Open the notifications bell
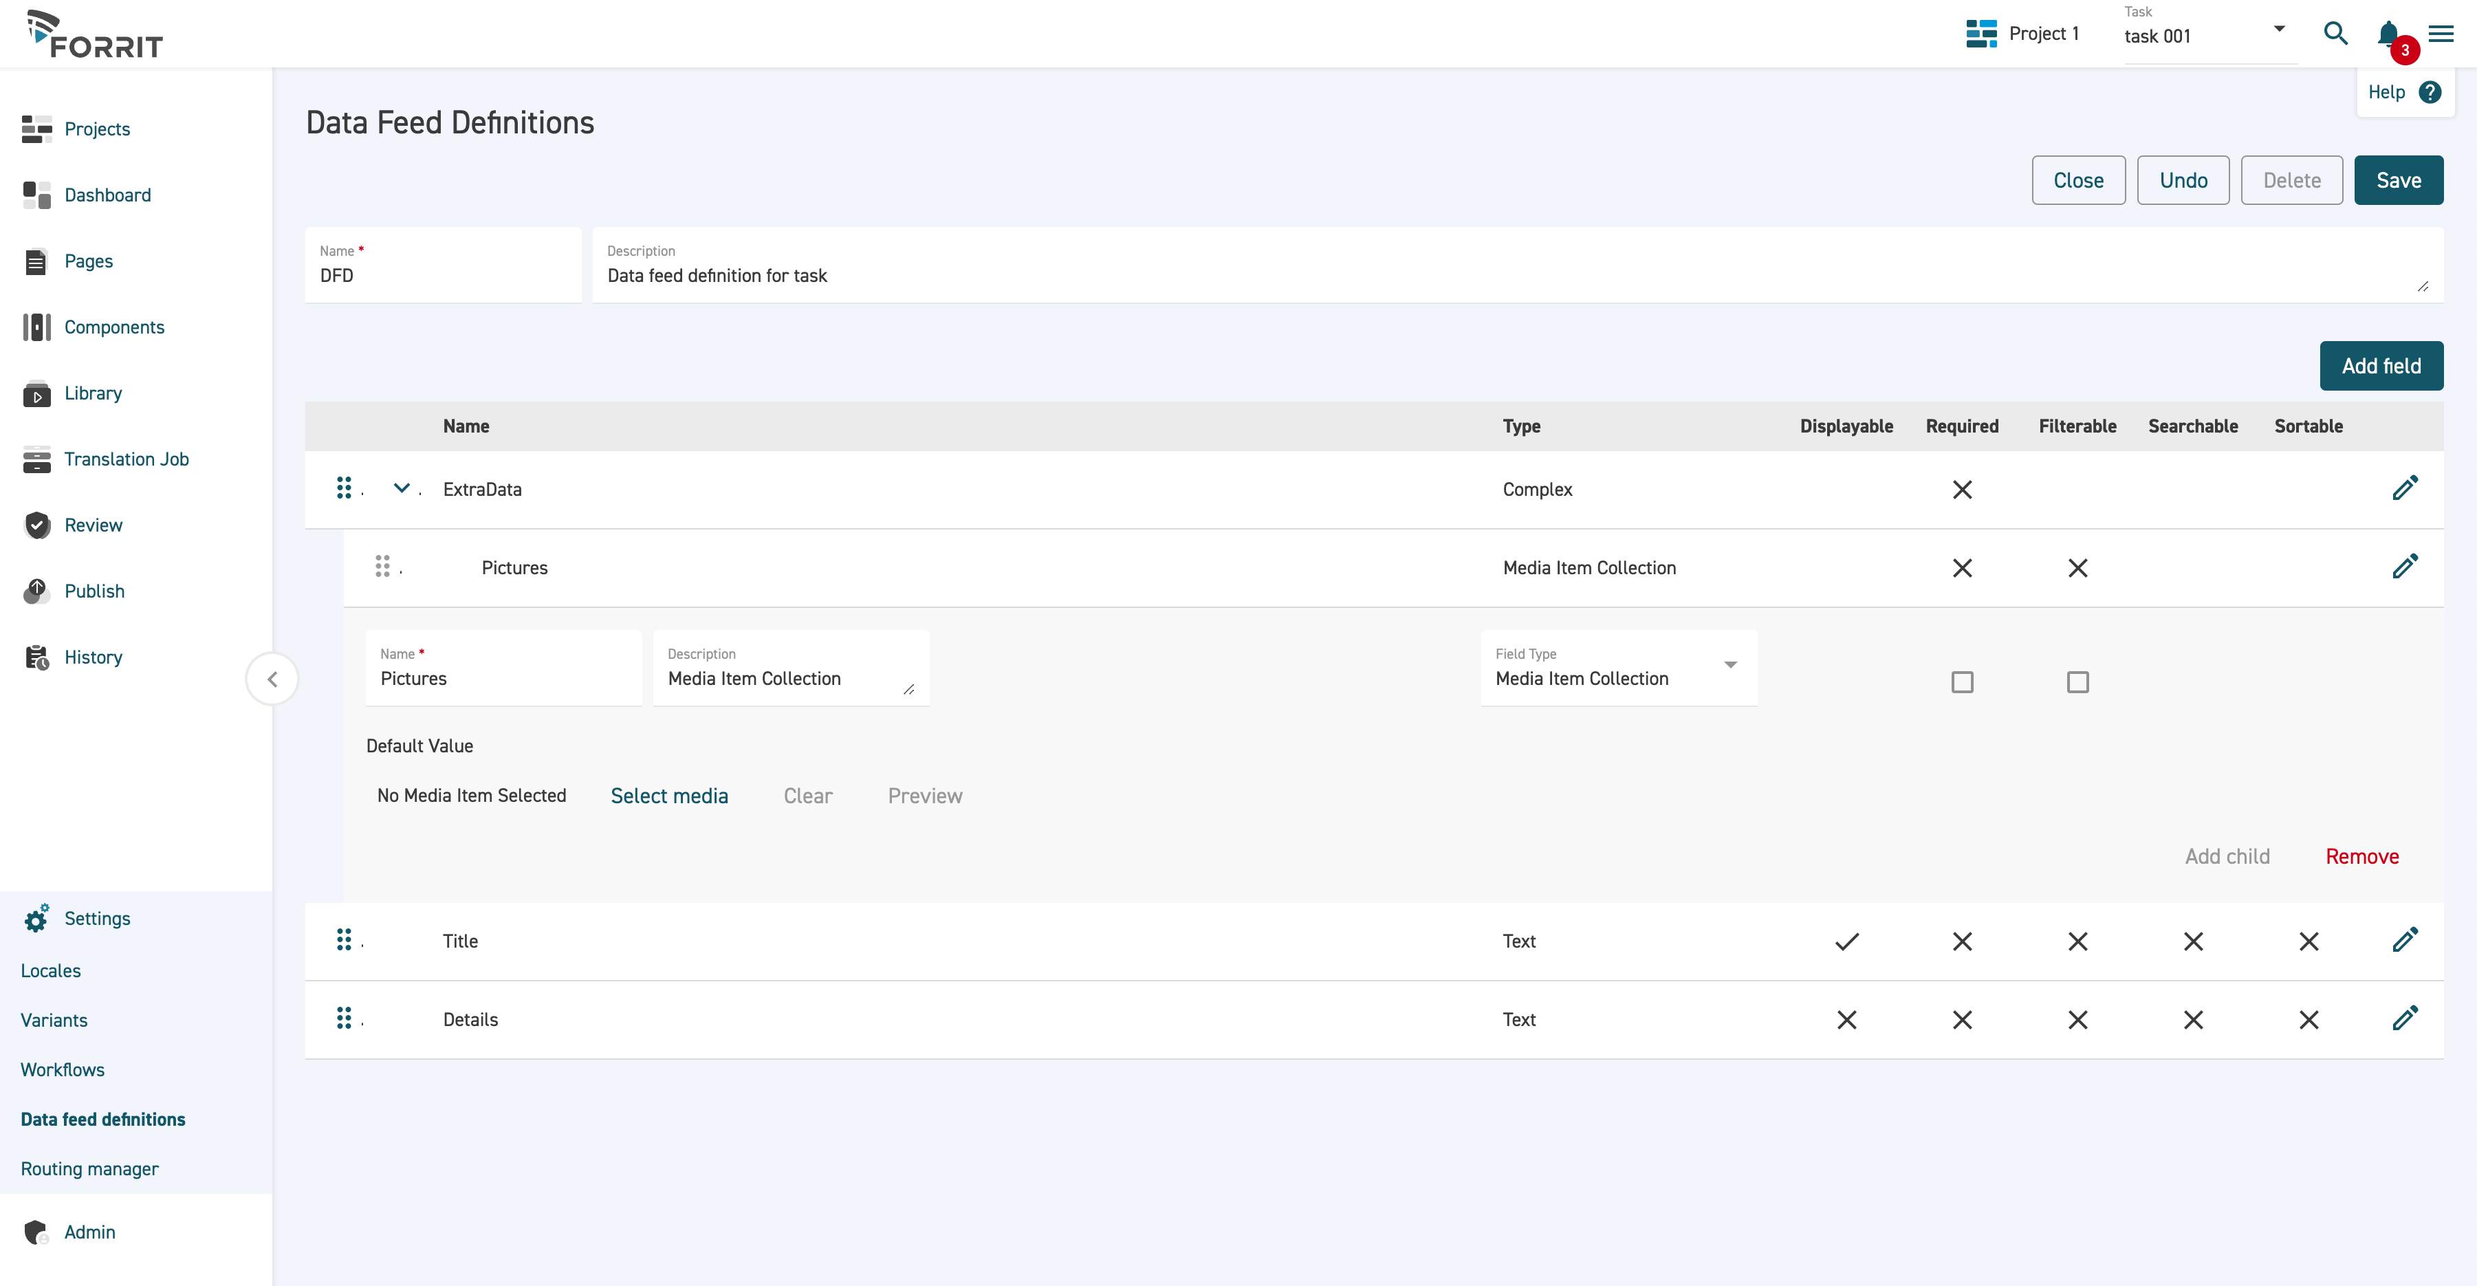This screenshot has width=2477, height=1286. click(x=2388, y=34)
